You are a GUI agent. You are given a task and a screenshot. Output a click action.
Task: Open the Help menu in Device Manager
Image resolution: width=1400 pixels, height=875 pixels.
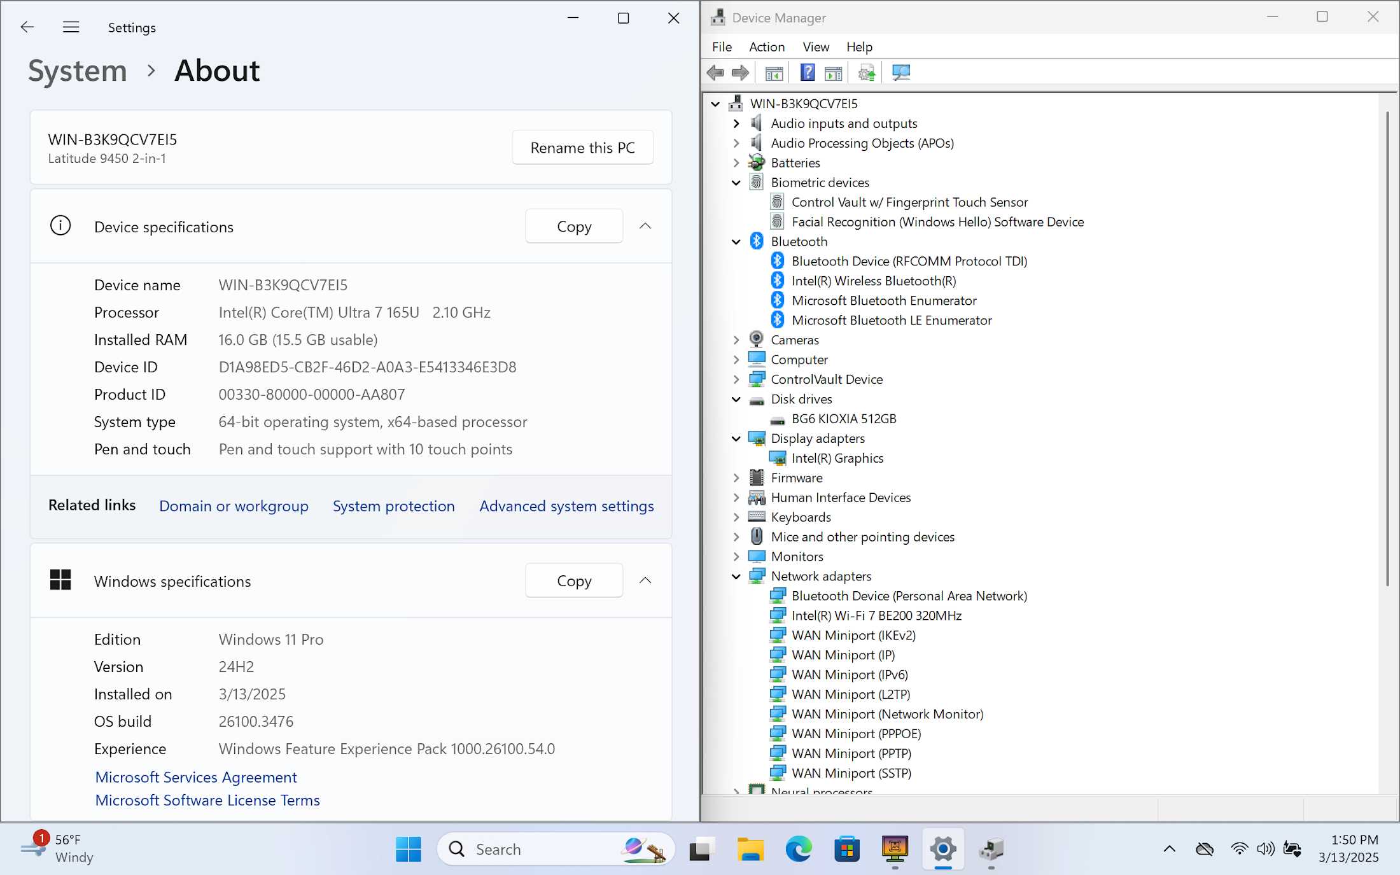click(x=859, y=46)
